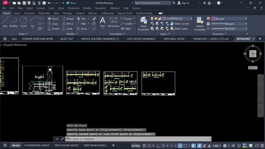The image size is (265, 149).
Task: Select the Text annotation tool
Action: tap(102, 22)
